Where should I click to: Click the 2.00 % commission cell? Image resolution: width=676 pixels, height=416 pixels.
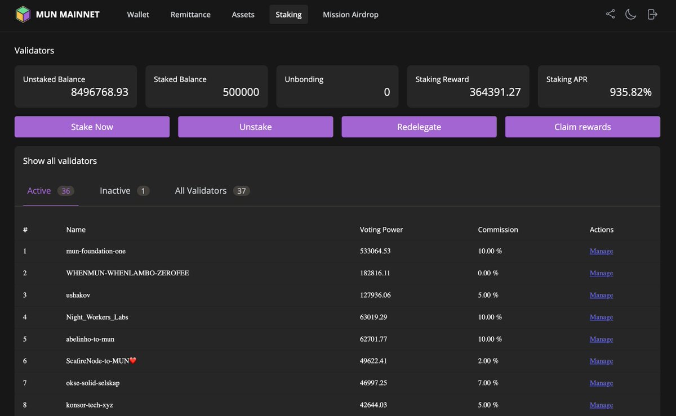488,361
